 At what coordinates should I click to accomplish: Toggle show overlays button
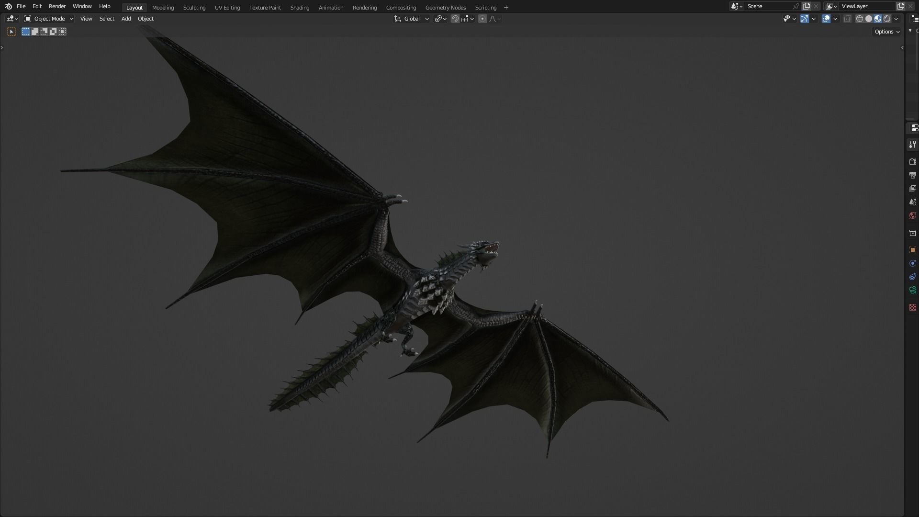point(826,19)
